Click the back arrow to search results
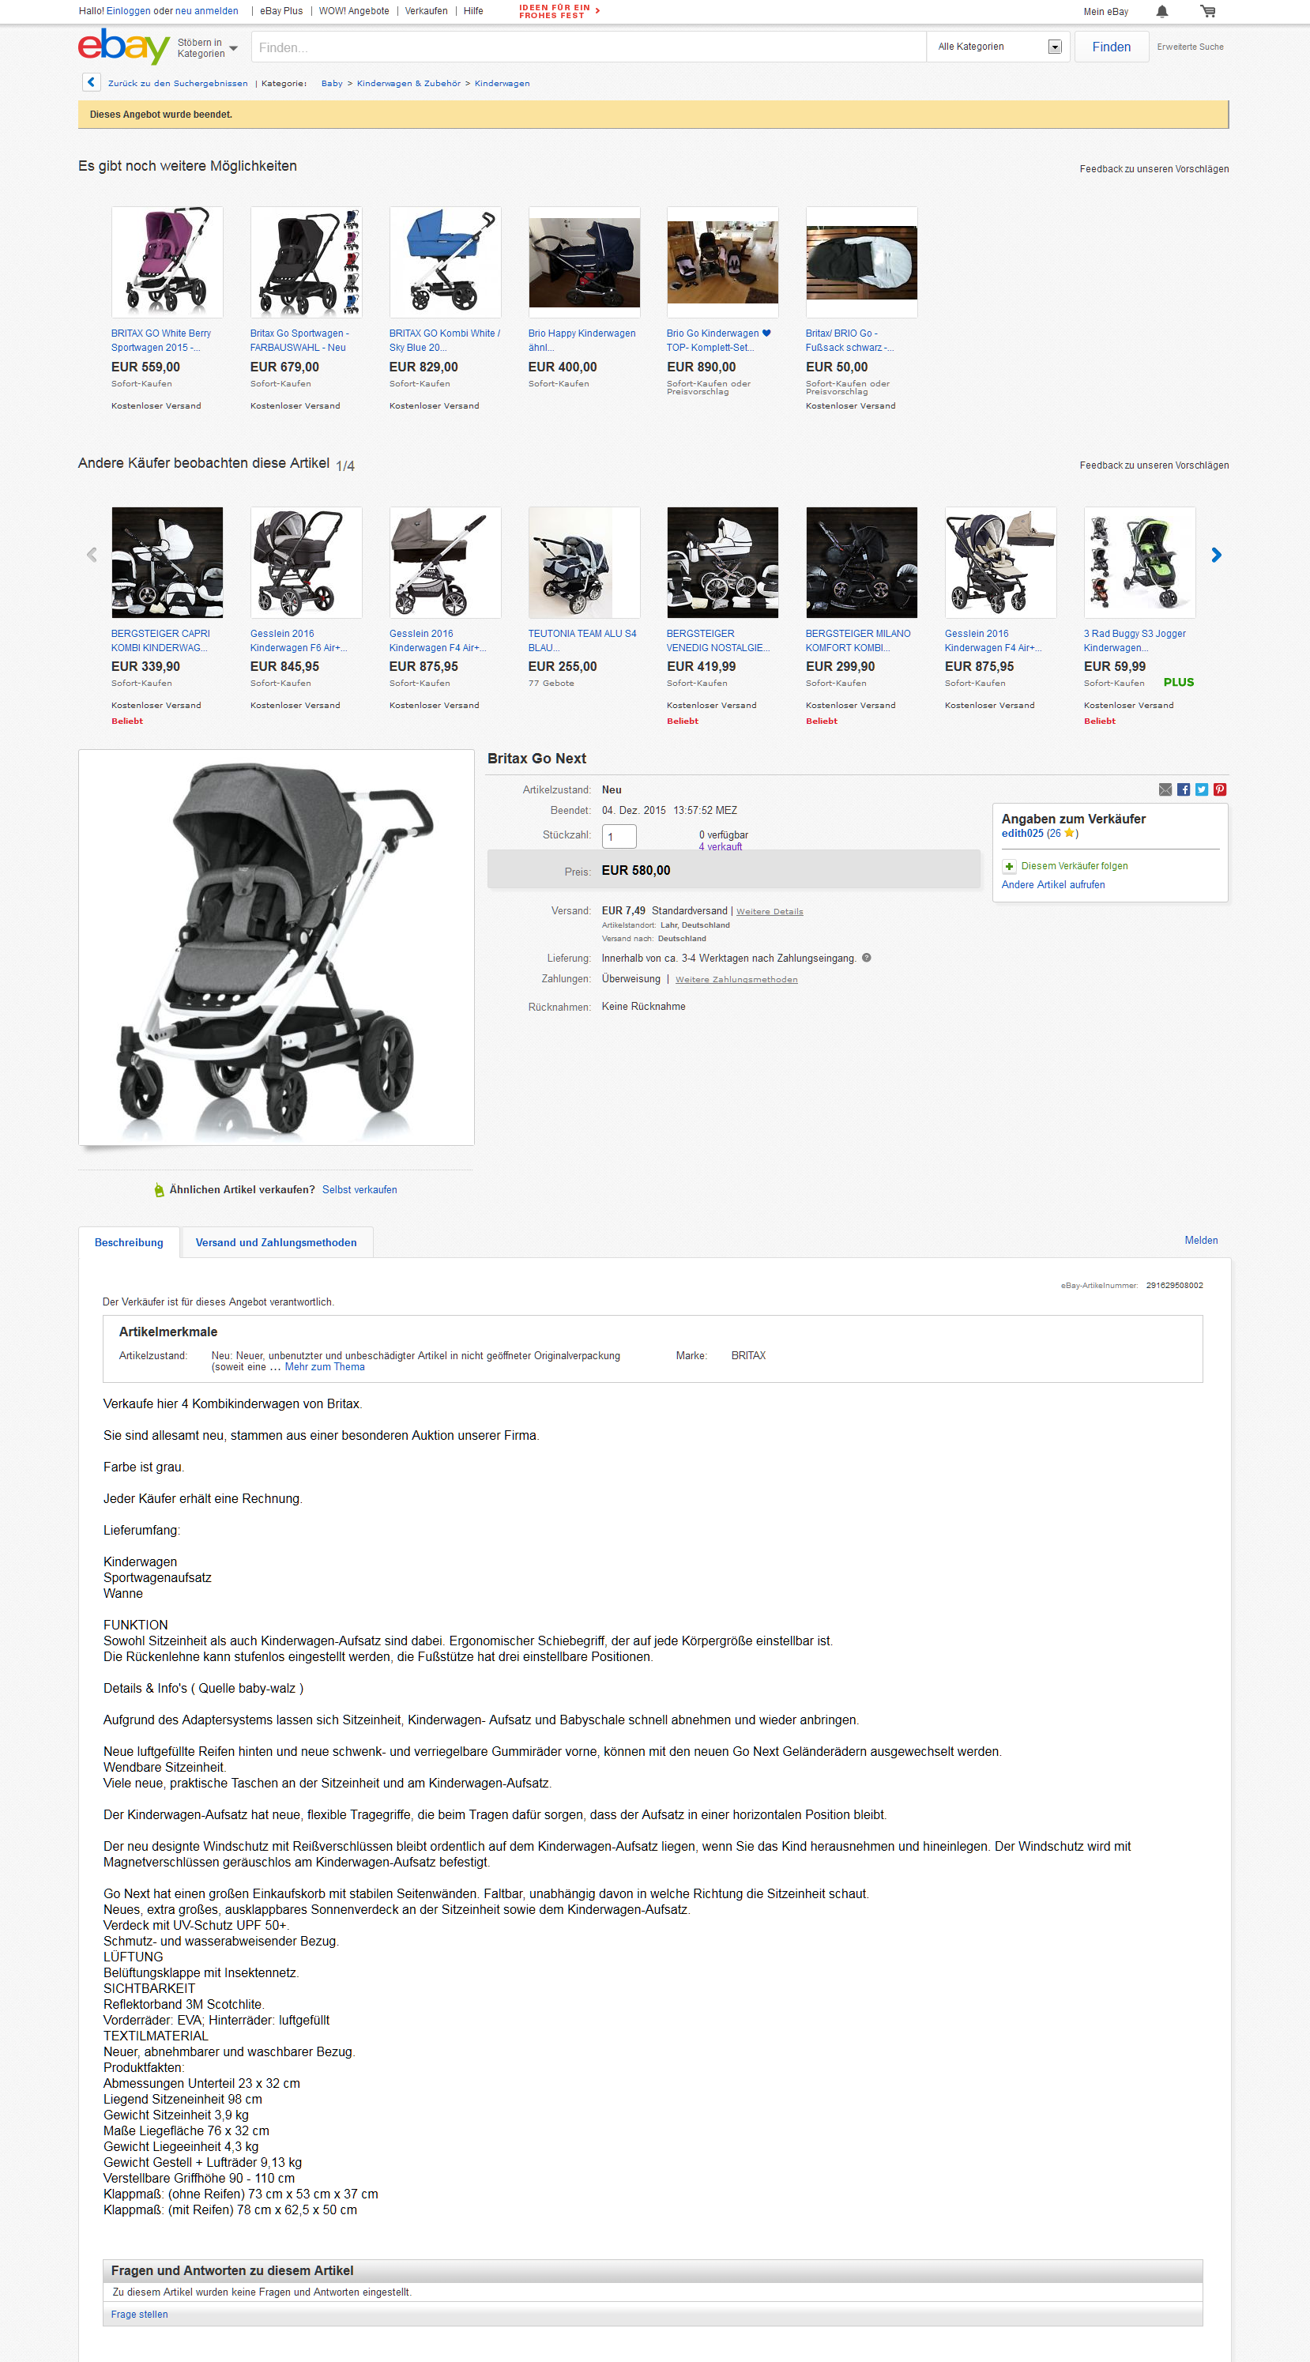The height and width of the screenshot is (2362, 1310). 91,82
